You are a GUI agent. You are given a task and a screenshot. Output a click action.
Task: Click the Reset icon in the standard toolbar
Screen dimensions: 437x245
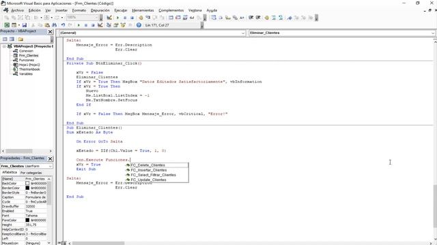93,25
